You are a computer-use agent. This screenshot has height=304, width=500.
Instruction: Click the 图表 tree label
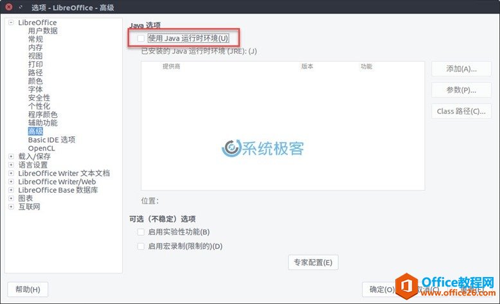pyautogui.click(x=26, y=198)
